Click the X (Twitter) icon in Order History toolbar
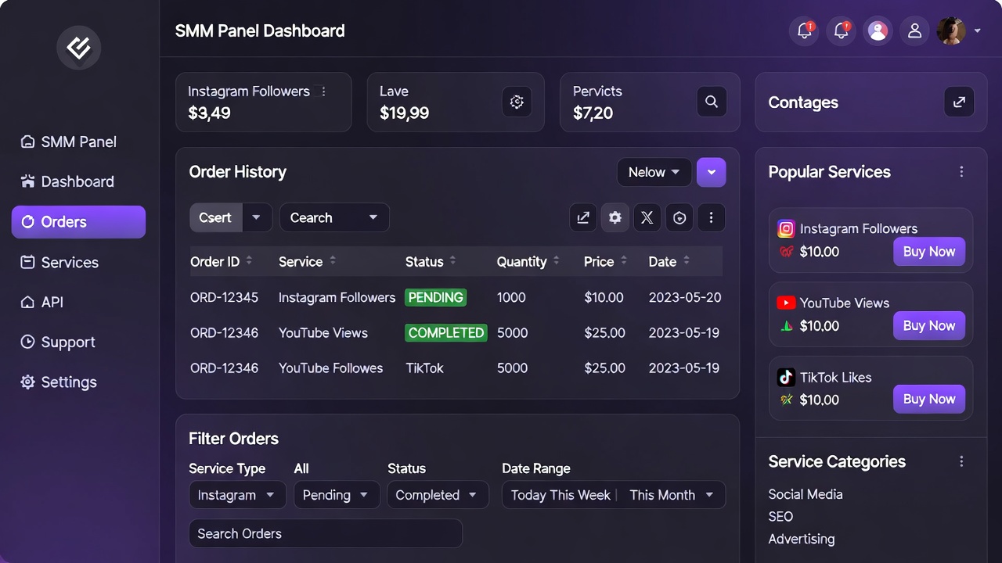1002x563 pixels. click(647, 217)
